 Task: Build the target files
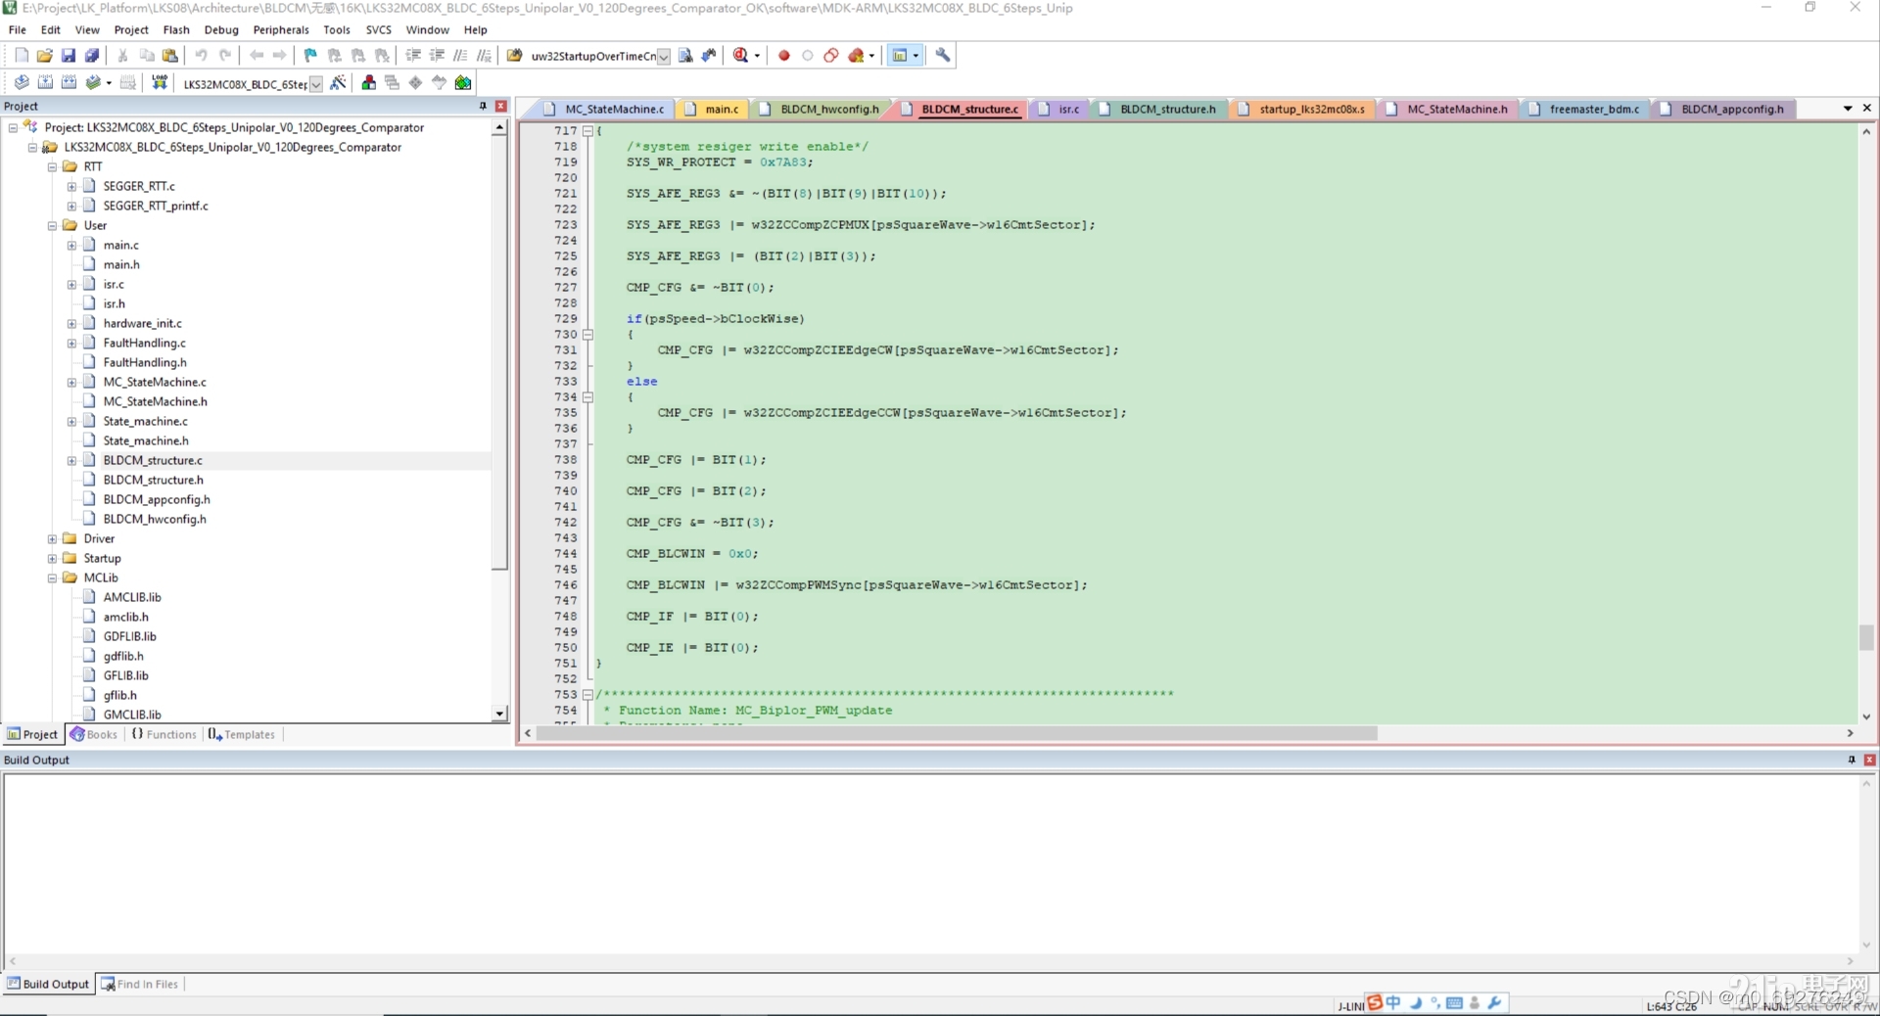point(45,83)
